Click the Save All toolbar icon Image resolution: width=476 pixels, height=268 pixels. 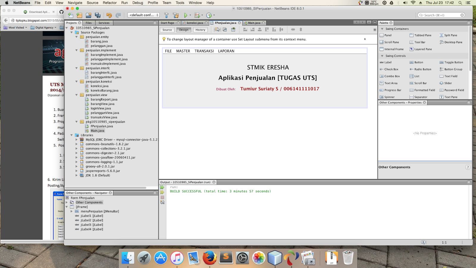(98, 15)
